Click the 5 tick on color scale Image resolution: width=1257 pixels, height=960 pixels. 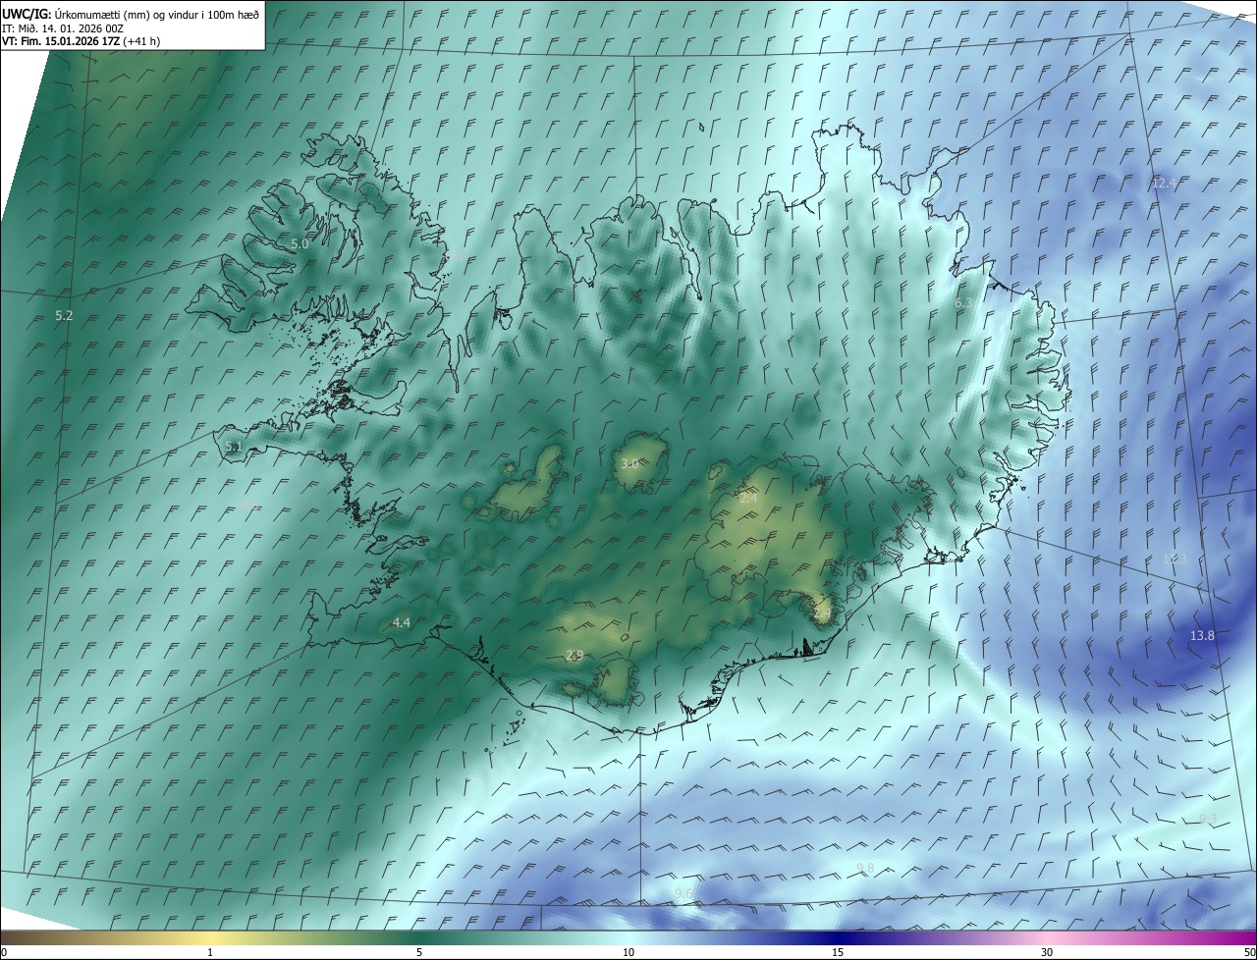tap(419, 952)
